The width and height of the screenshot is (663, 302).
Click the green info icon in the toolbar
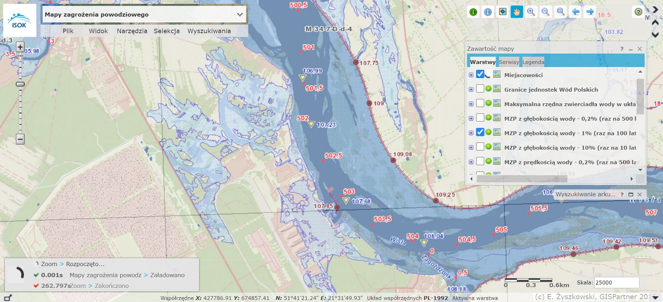(x=473, y=12)
